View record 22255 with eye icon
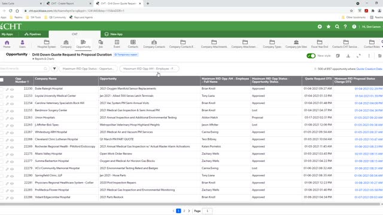Screen dimensions: 383x215 click(12, 111)
